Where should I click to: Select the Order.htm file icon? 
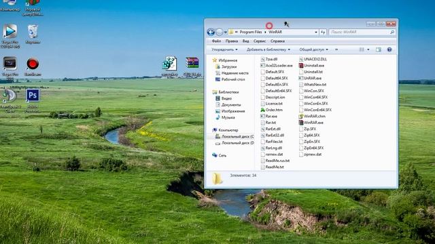(x=263, y=110)
